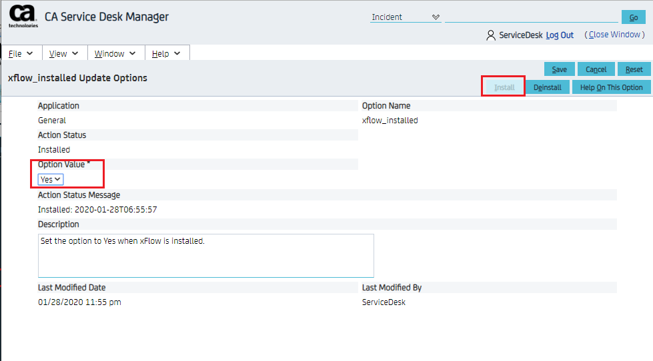The width and height of the screenshot is (653, 361).
Task: Click the Last Modified Date label
Action: (x=71, y=287)
